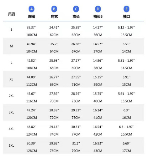Click the blue D circle icon

point(98,9)
